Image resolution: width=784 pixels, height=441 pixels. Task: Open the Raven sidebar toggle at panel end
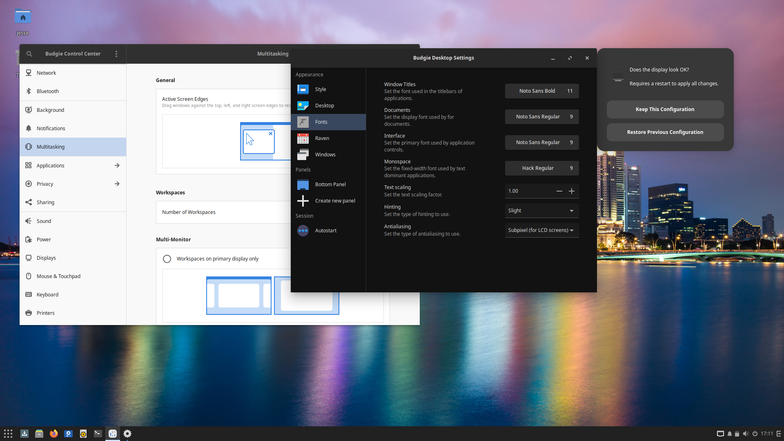(779, 434)
